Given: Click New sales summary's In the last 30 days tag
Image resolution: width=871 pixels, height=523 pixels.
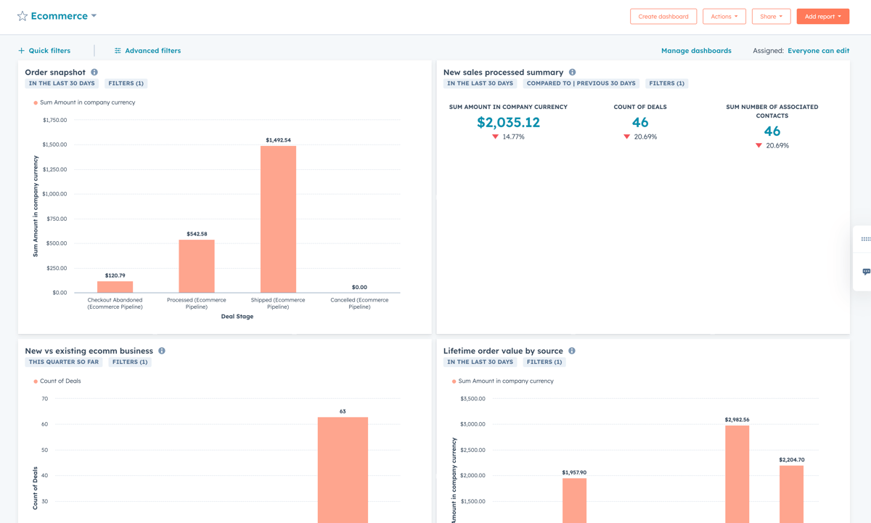Looking at the screenshot, I should [480, 84].
